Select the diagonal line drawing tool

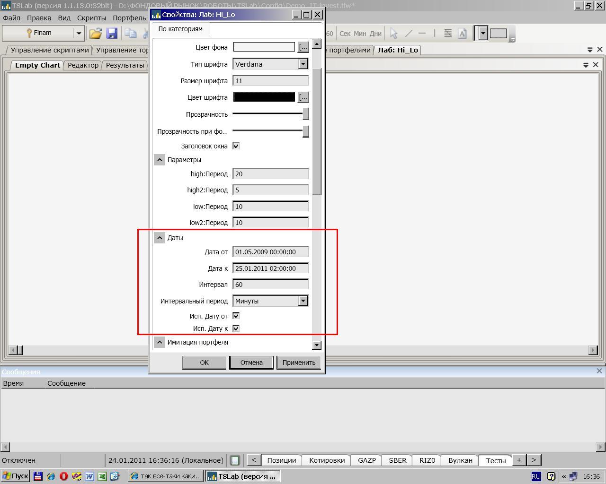pos(409,33)
